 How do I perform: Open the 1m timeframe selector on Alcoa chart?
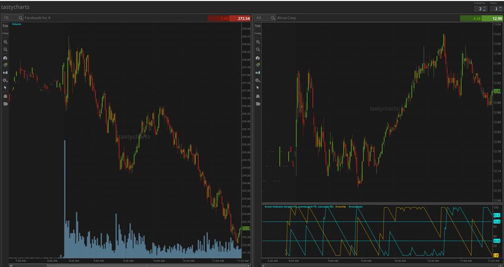[257, 26]
